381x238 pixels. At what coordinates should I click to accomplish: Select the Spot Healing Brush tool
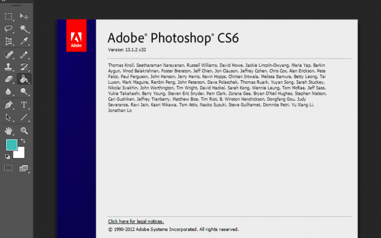[9, 55]
